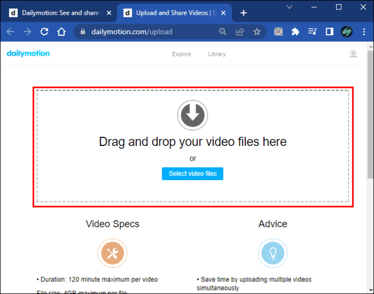Click the Dailymotion logo
Image resolution: width=374 pixels, height=294 pixels.
tap(28, 54)
